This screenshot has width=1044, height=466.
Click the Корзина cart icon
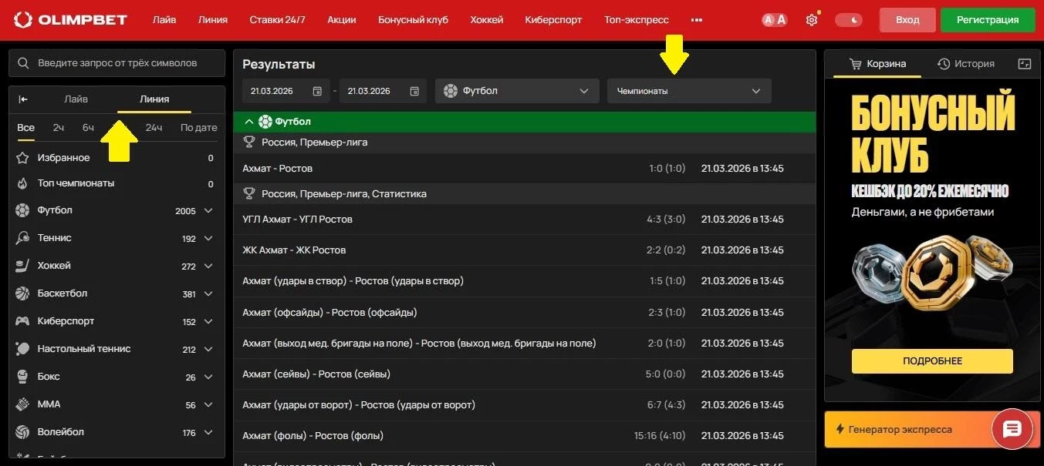858,63
